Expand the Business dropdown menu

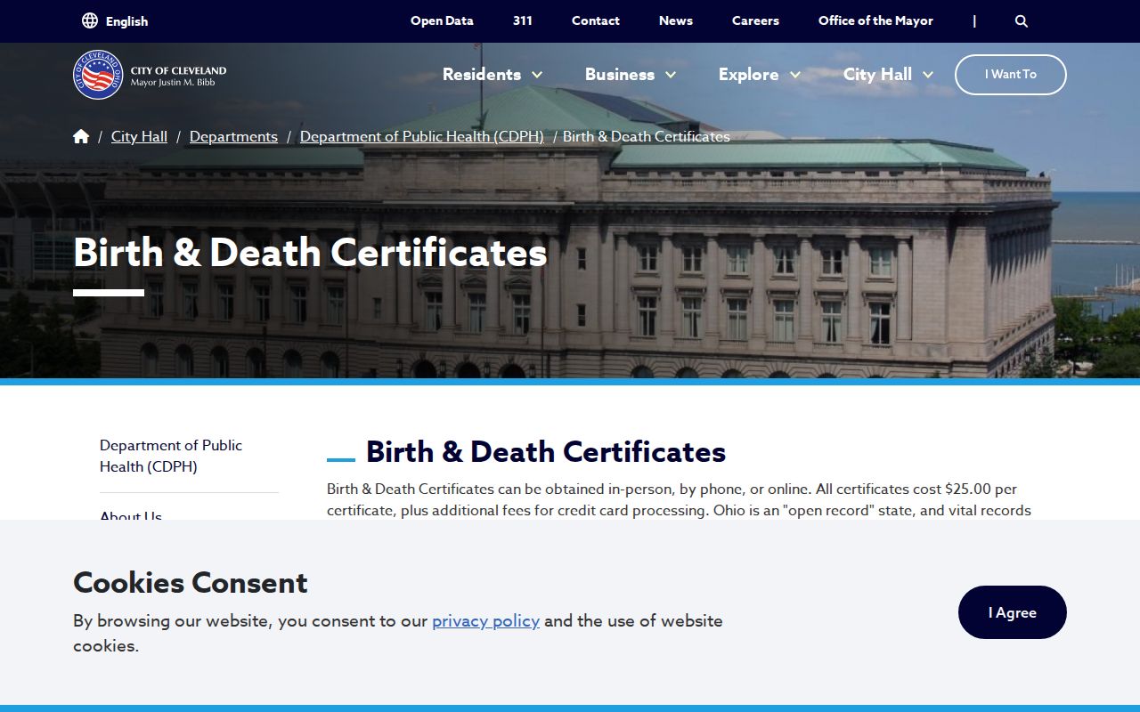click(631, 75)
